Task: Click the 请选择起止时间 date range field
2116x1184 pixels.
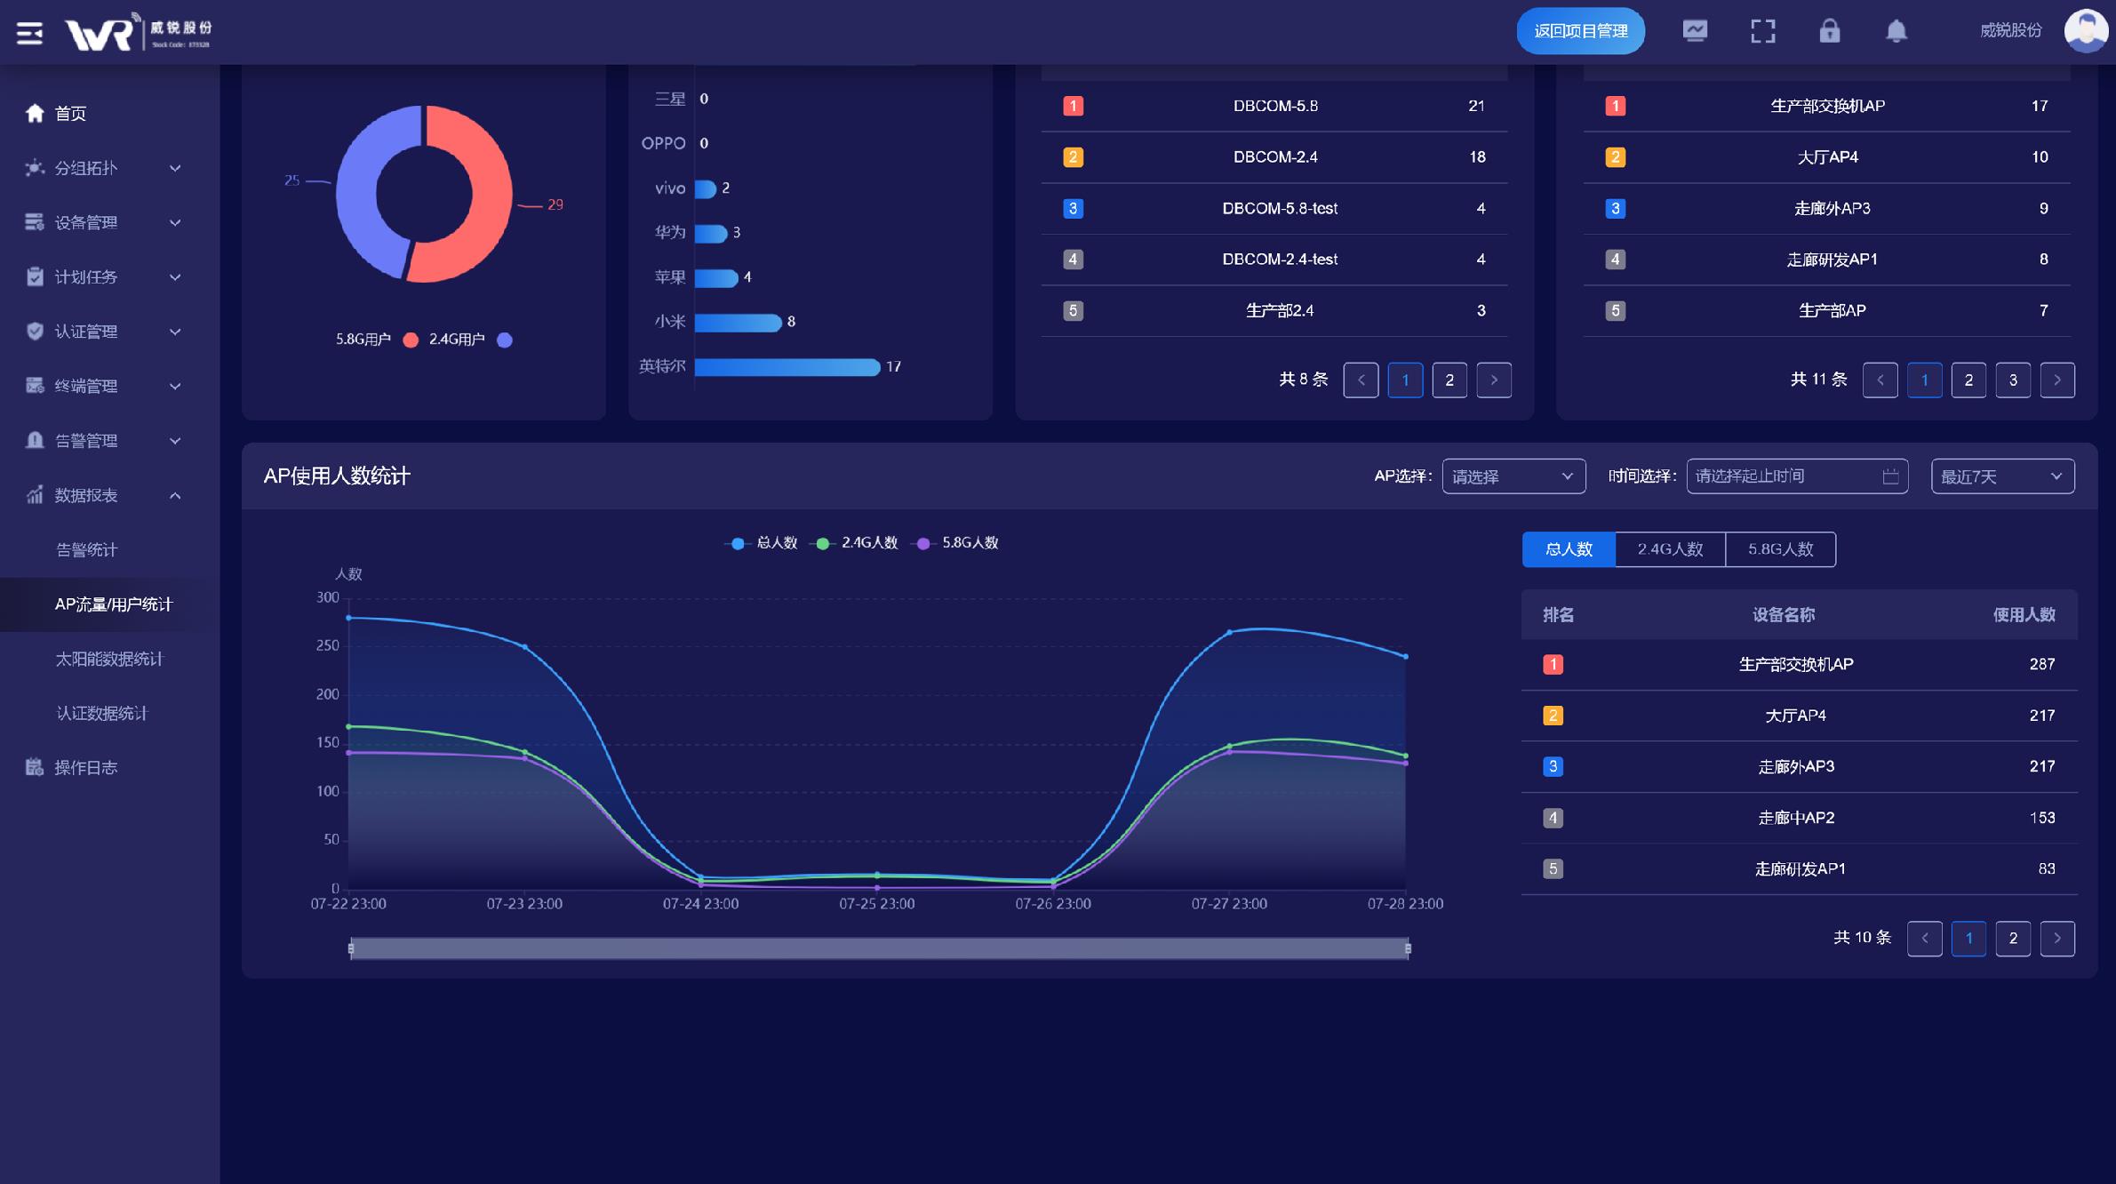Action: pos(1797,476)
